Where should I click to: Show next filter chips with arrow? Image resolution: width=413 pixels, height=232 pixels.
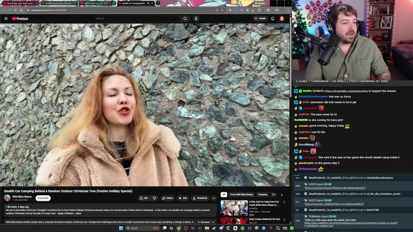(281, 195)
